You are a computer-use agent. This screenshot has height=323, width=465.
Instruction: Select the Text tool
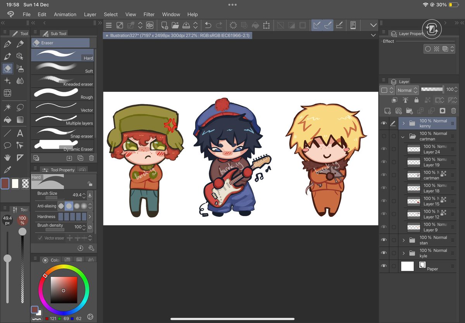point(20,133)
